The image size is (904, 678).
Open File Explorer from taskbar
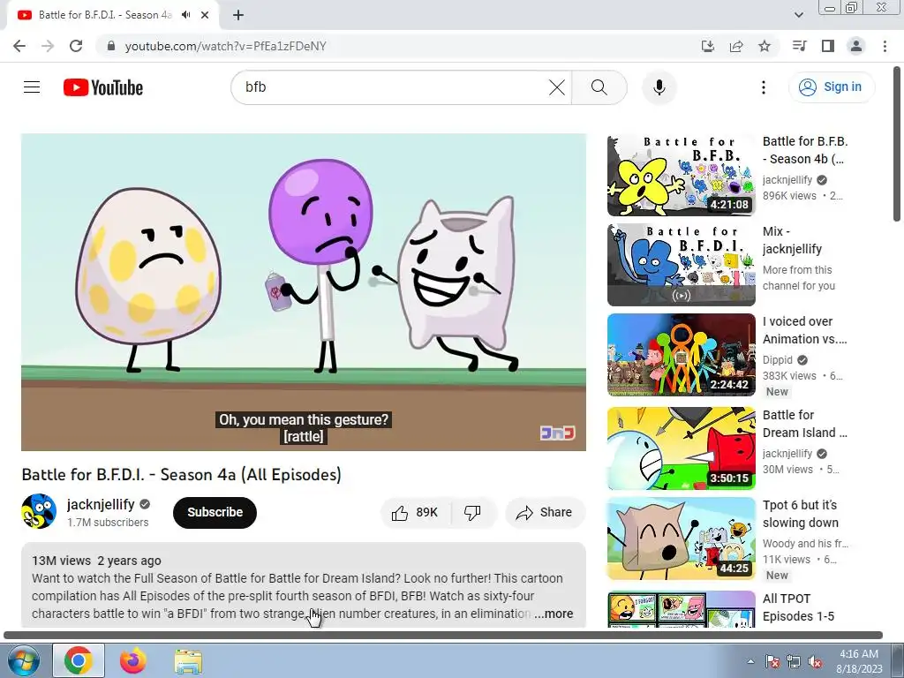(x=188, y=661)
